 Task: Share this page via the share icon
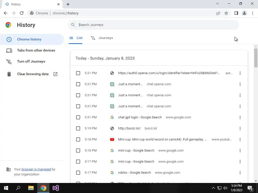[218, 13]
